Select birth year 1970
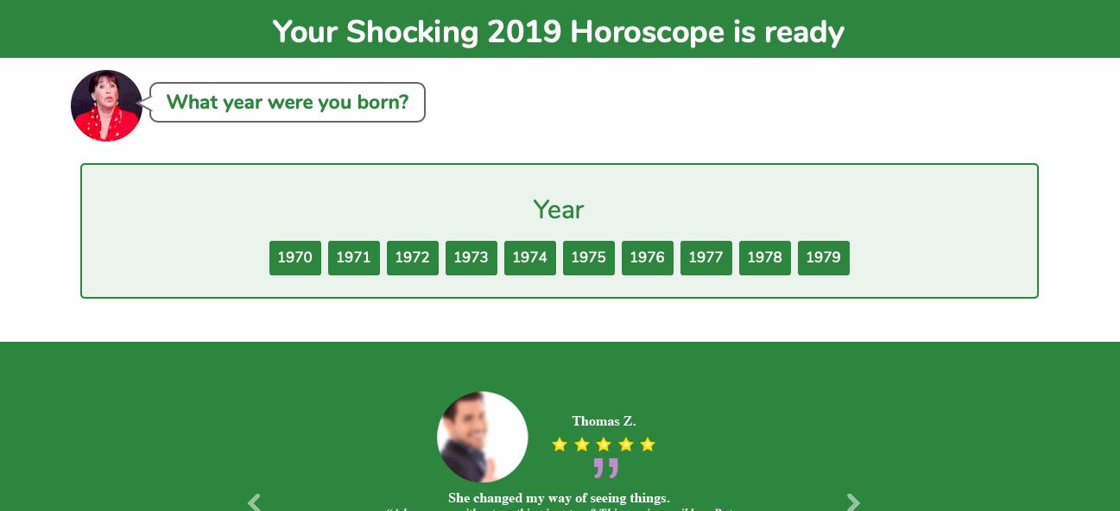The height and width of the screenshot is (511, 1120). click(295, 258)
